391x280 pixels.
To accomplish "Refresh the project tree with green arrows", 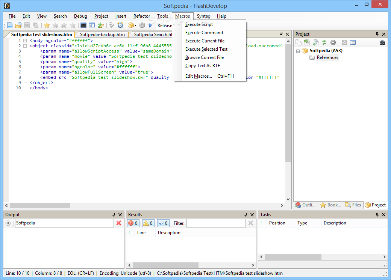I will pos(324,42).
